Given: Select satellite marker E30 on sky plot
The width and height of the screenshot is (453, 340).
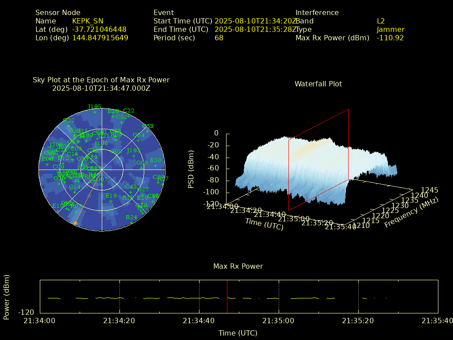Looking at the screenshot, I should coord(156,165).
